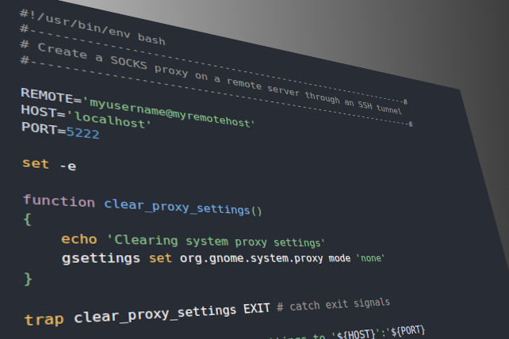Click the 'gsettings' command
509x339 pixels.
(101, 258)
